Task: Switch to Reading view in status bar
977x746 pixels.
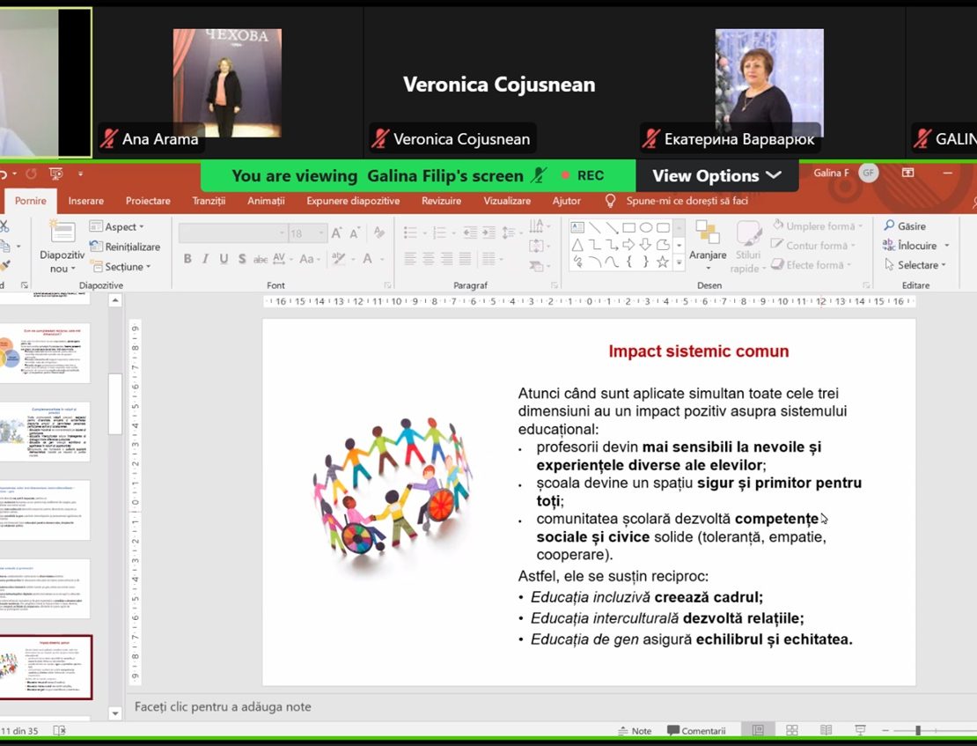Action: click(826, 730)
